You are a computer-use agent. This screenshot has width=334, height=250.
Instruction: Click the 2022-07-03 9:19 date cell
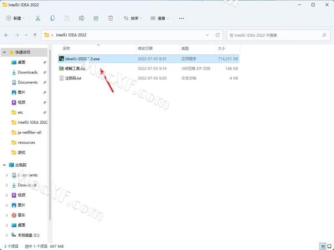[x=152, y=68]
